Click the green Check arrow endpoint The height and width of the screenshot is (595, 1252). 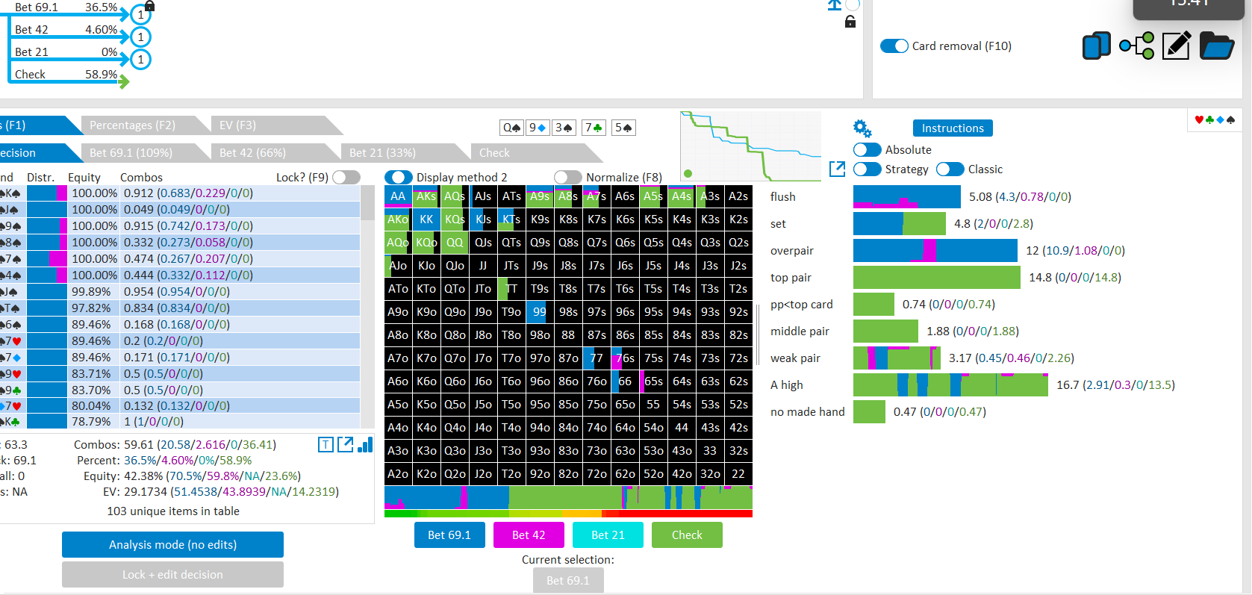pos(124,81)
